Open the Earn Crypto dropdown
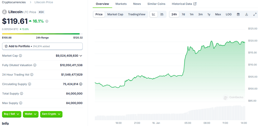Viewport: 258px width, 126px height. pos(51,114)
